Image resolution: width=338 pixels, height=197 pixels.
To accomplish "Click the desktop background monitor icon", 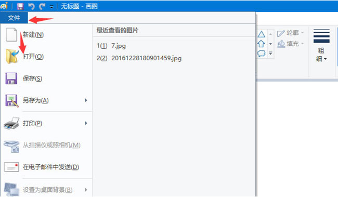I will pos(11,189).
